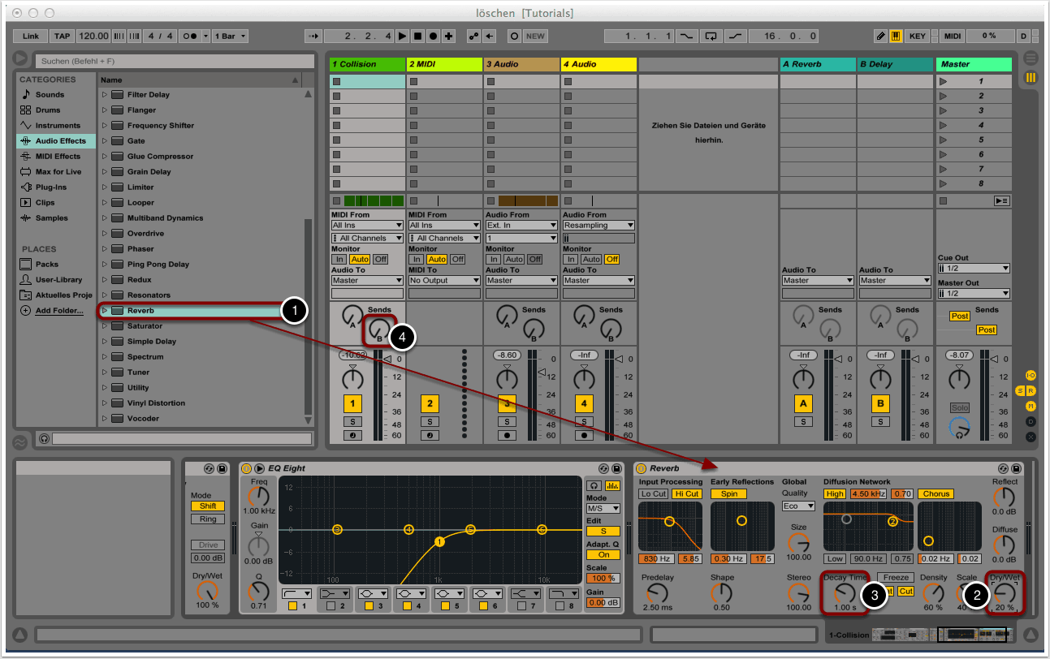Expand the Ping Pong Delay folder
Viewport: 1050px width, 659px height.
coord(104,265)
